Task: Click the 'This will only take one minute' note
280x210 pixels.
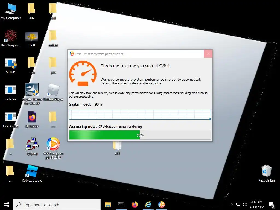Action: click(139, 95)
